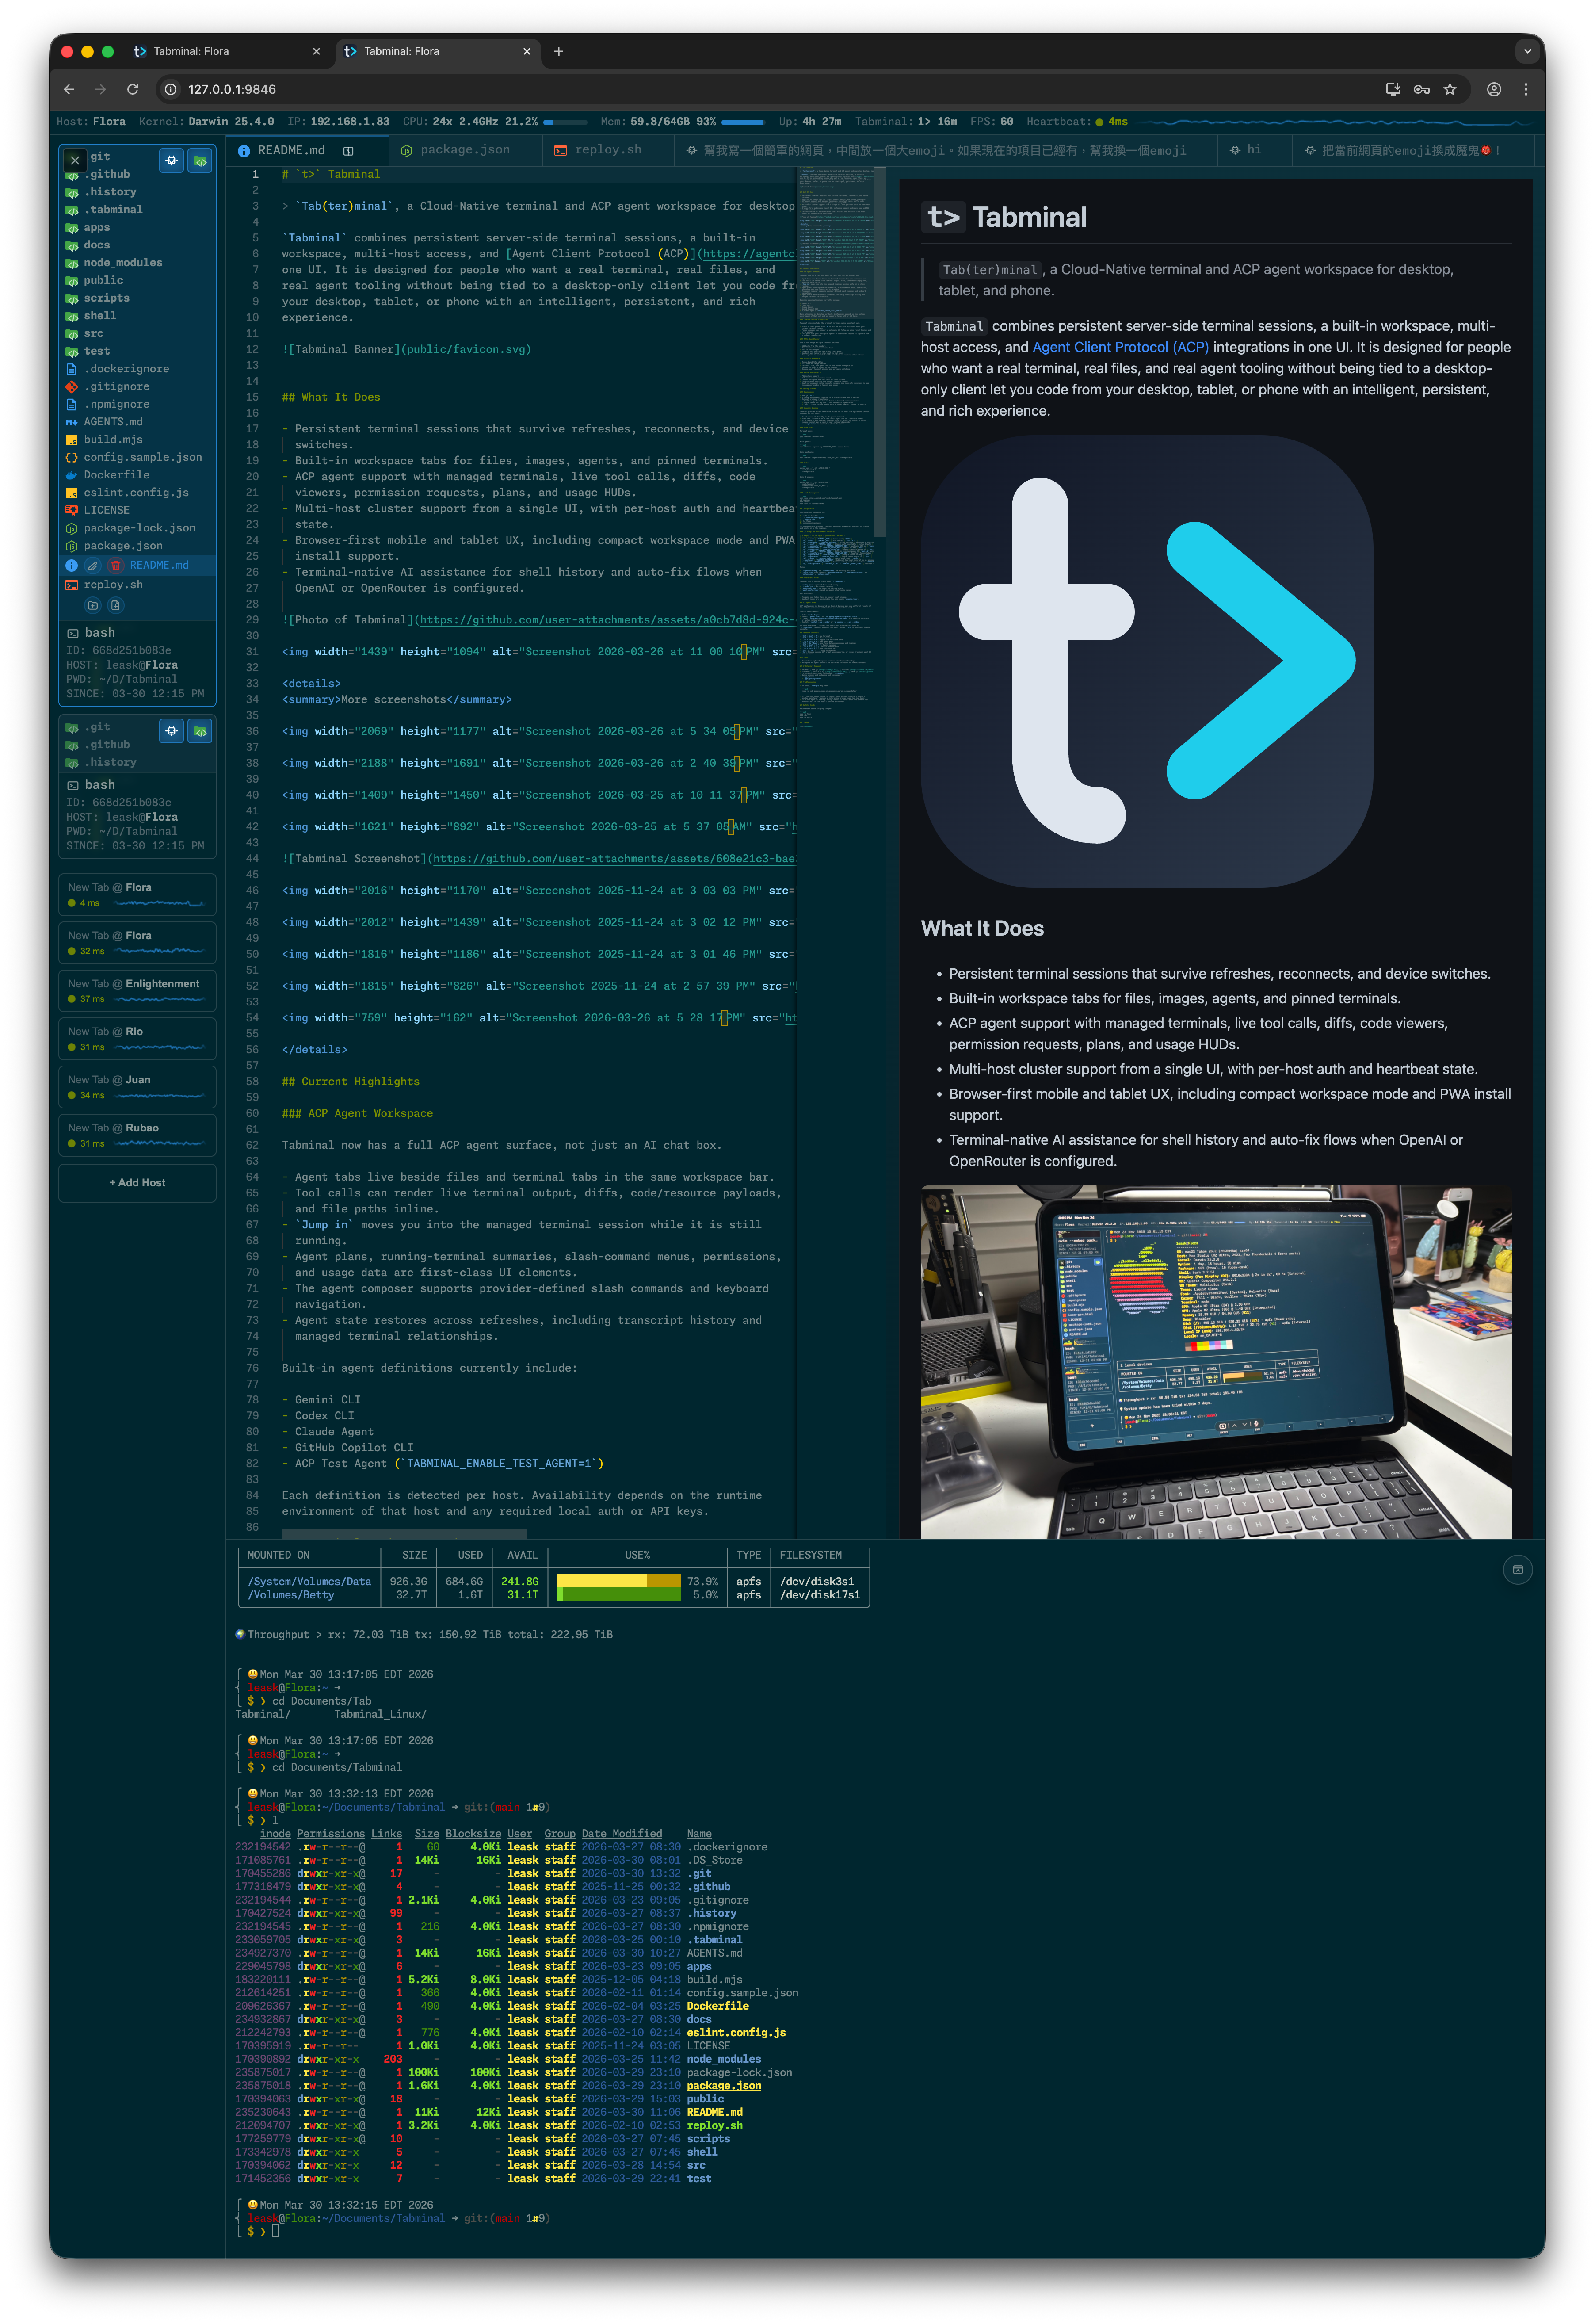Open New Tab on host Rubao
The height and width of the screenshot is (2324, 1595).
coord(138,1134)
